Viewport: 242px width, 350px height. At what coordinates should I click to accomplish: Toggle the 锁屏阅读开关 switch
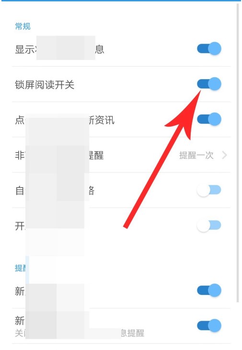[x=209, y=84]
